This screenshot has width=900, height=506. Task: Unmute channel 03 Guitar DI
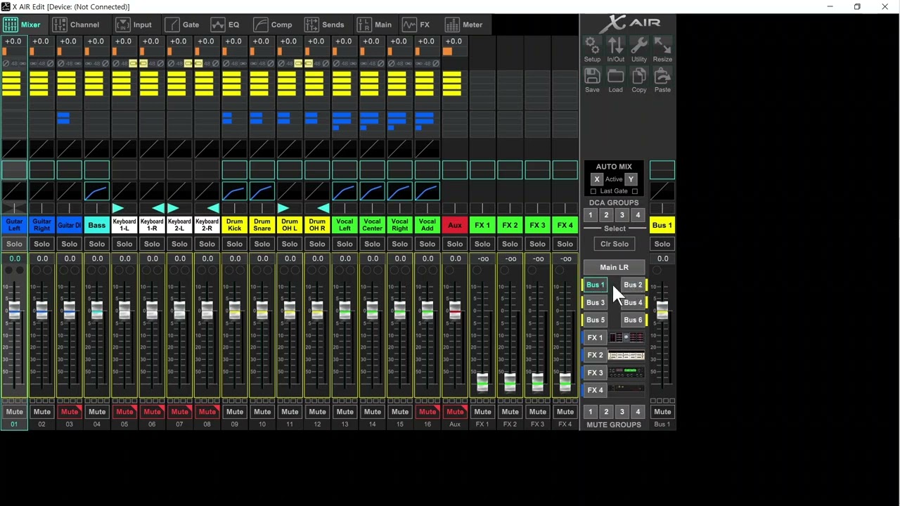click(69, 412)
